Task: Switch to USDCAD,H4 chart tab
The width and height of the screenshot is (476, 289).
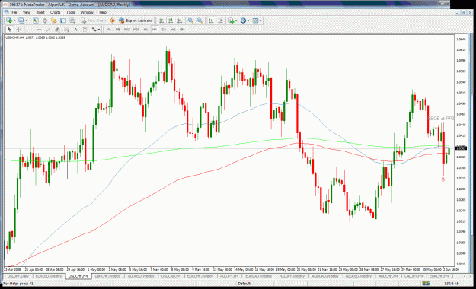Action: [171, 276]
